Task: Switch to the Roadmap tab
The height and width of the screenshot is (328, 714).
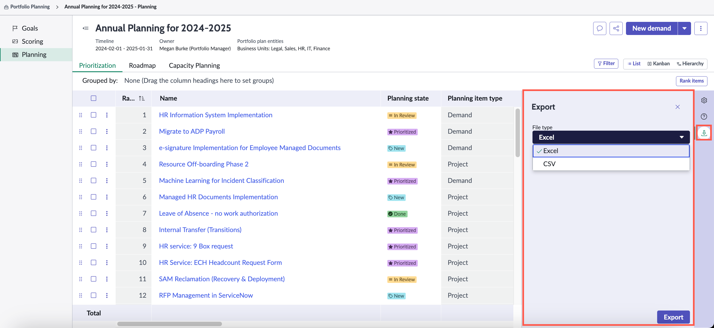Action: point(142,65)
